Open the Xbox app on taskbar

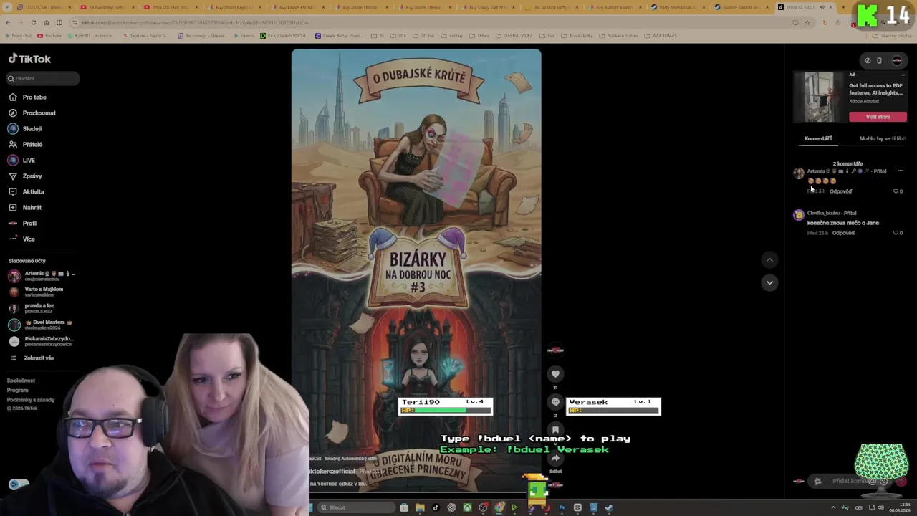pos(467,507)
